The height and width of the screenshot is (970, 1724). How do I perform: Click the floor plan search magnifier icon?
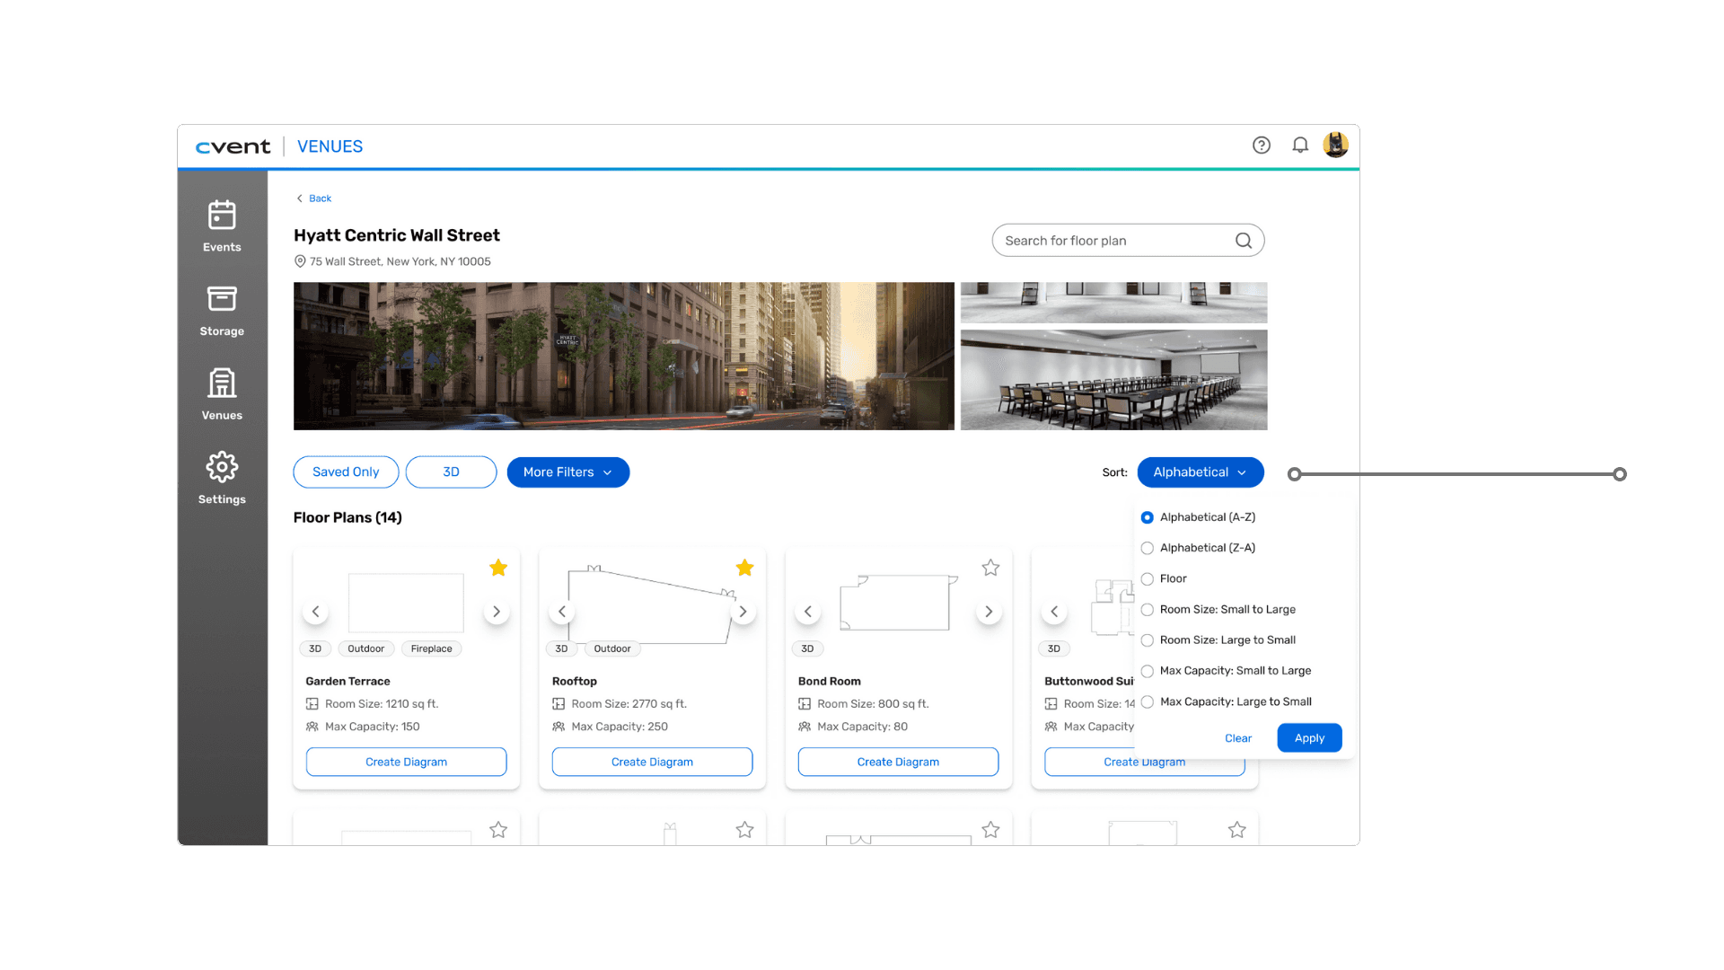pos(1244,241)
